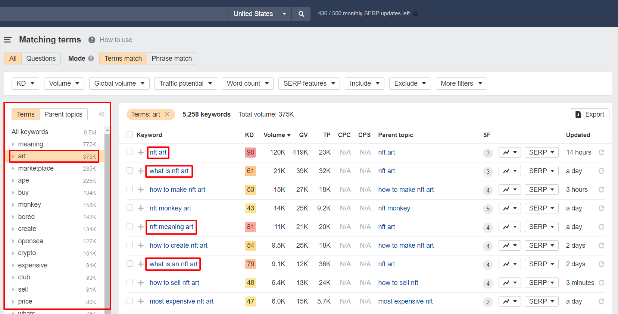Open the hamburger menu beside Matching terms
Viewport: 618px width, 314px height.
click(8, 39)
